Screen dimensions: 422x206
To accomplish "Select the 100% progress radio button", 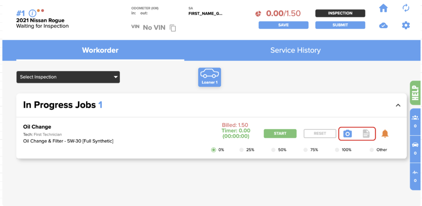I will [338, 150].
